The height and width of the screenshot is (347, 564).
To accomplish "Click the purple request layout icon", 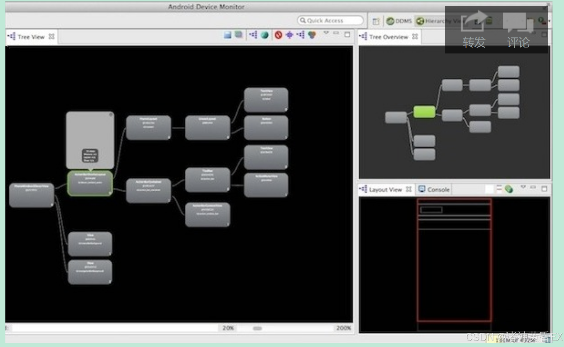I will click(290, 35).
